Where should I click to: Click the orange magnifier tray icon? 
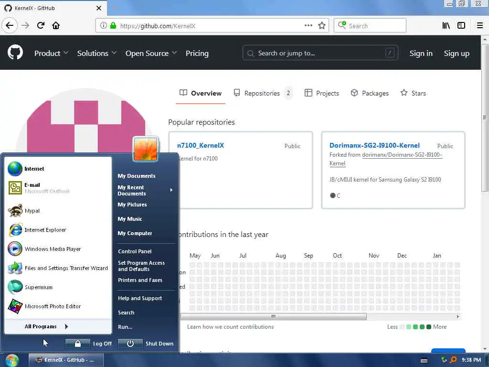click(454, 360)
